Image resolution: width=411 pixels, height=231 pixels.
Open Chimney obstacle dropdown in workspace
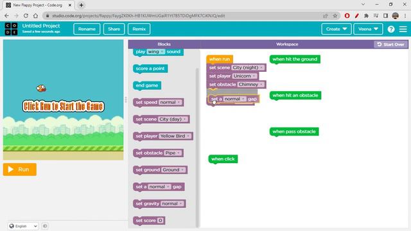click(250, 84)
